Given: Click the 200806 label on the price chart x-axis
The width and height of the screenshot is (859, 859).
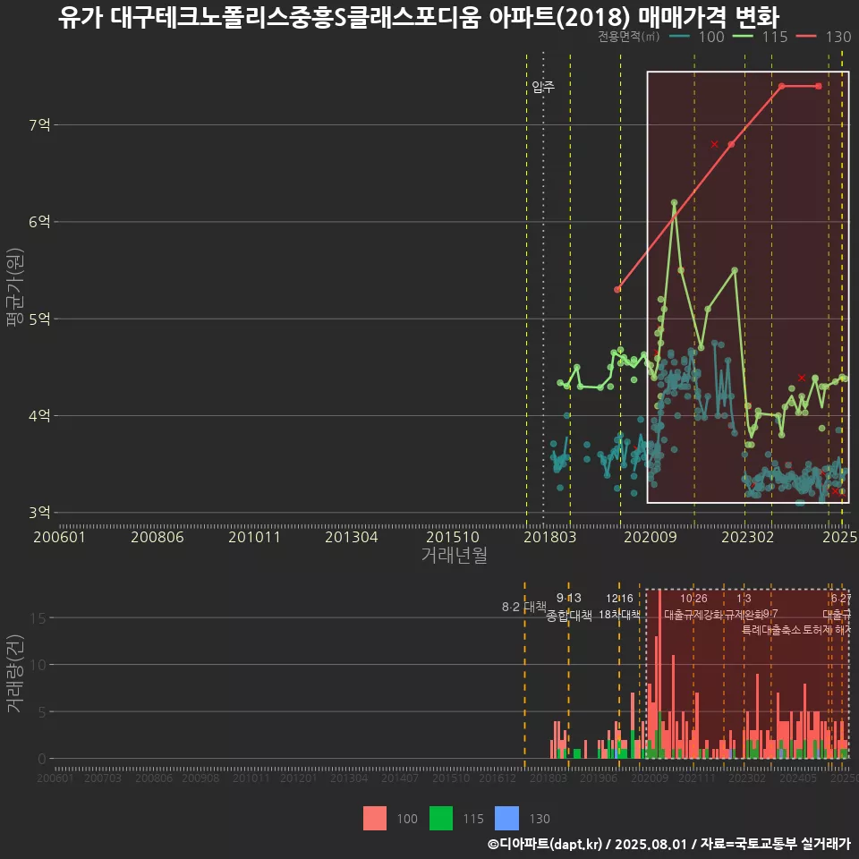Looking at the screenshot, I should [157, 537].
